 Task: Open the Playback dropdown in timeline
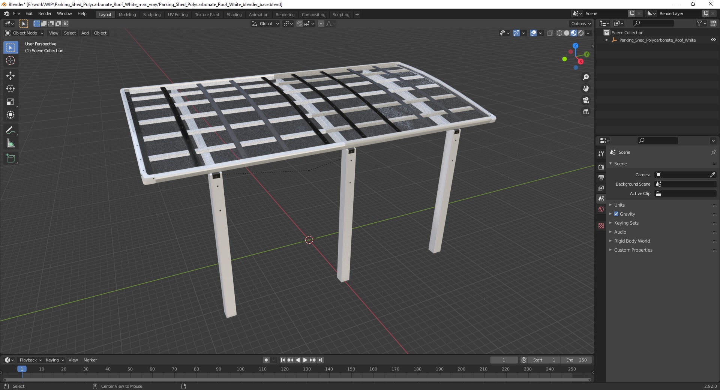point(30,360)
